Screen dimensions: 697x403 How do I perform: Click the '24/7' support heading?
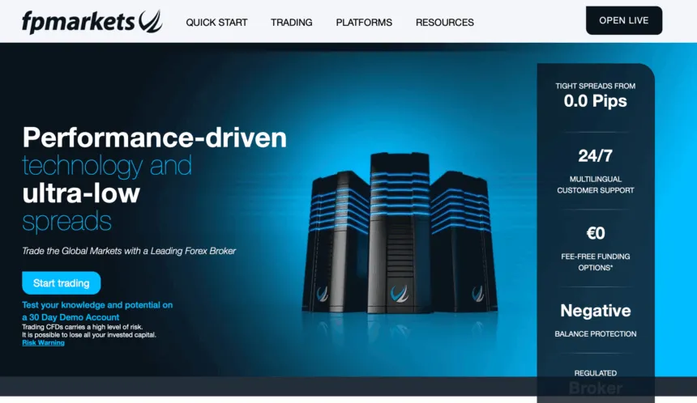click(595, 156)
